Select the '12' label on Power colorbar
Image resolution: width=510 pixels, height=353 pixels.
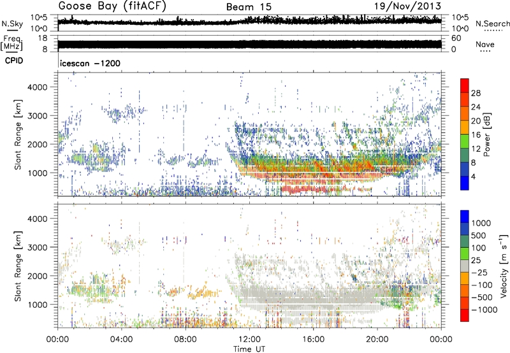pos(476,149)
